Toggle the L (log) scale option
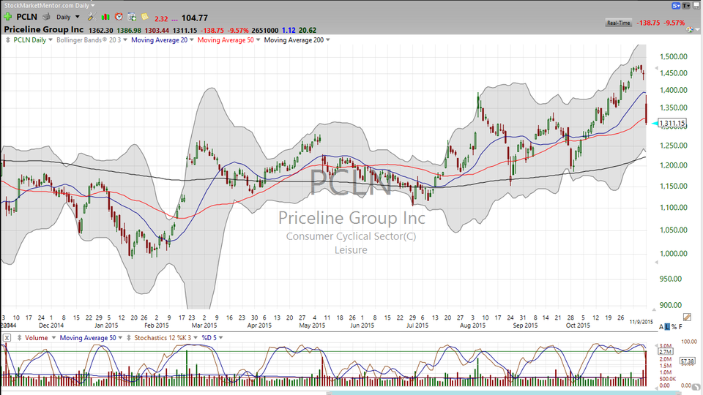This screenshot has width=703, height=395. click(667, 327)
